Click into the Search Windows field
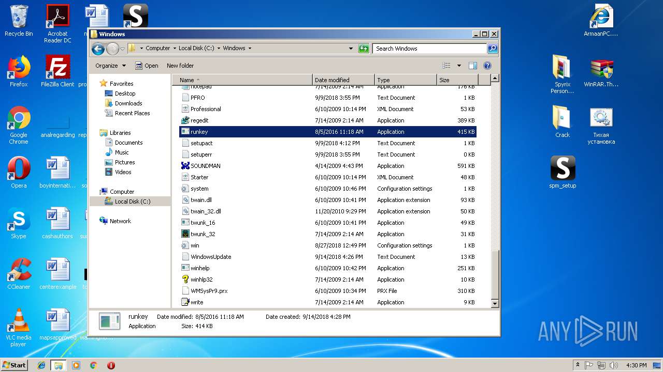 tap(430, 49)
